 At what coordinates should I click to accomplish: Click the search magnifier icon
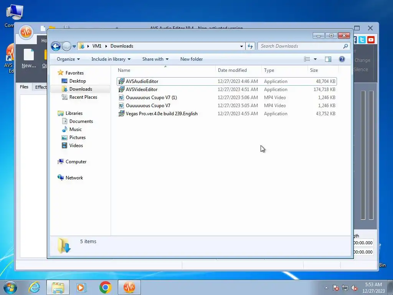(345, 46)
